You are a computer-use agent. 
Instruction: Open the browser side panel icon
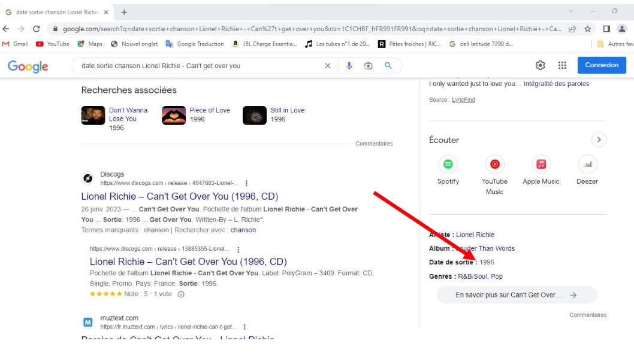click(606, 29)
